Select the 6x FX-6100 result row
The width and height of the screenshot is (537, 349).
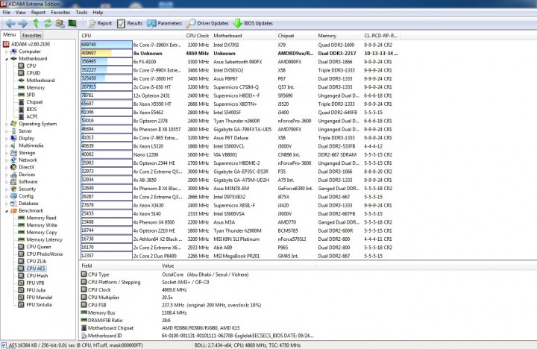(x=239, y=62)
